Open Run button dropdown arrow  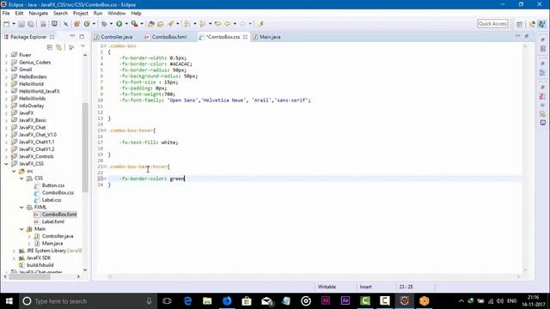coord(126,24)
